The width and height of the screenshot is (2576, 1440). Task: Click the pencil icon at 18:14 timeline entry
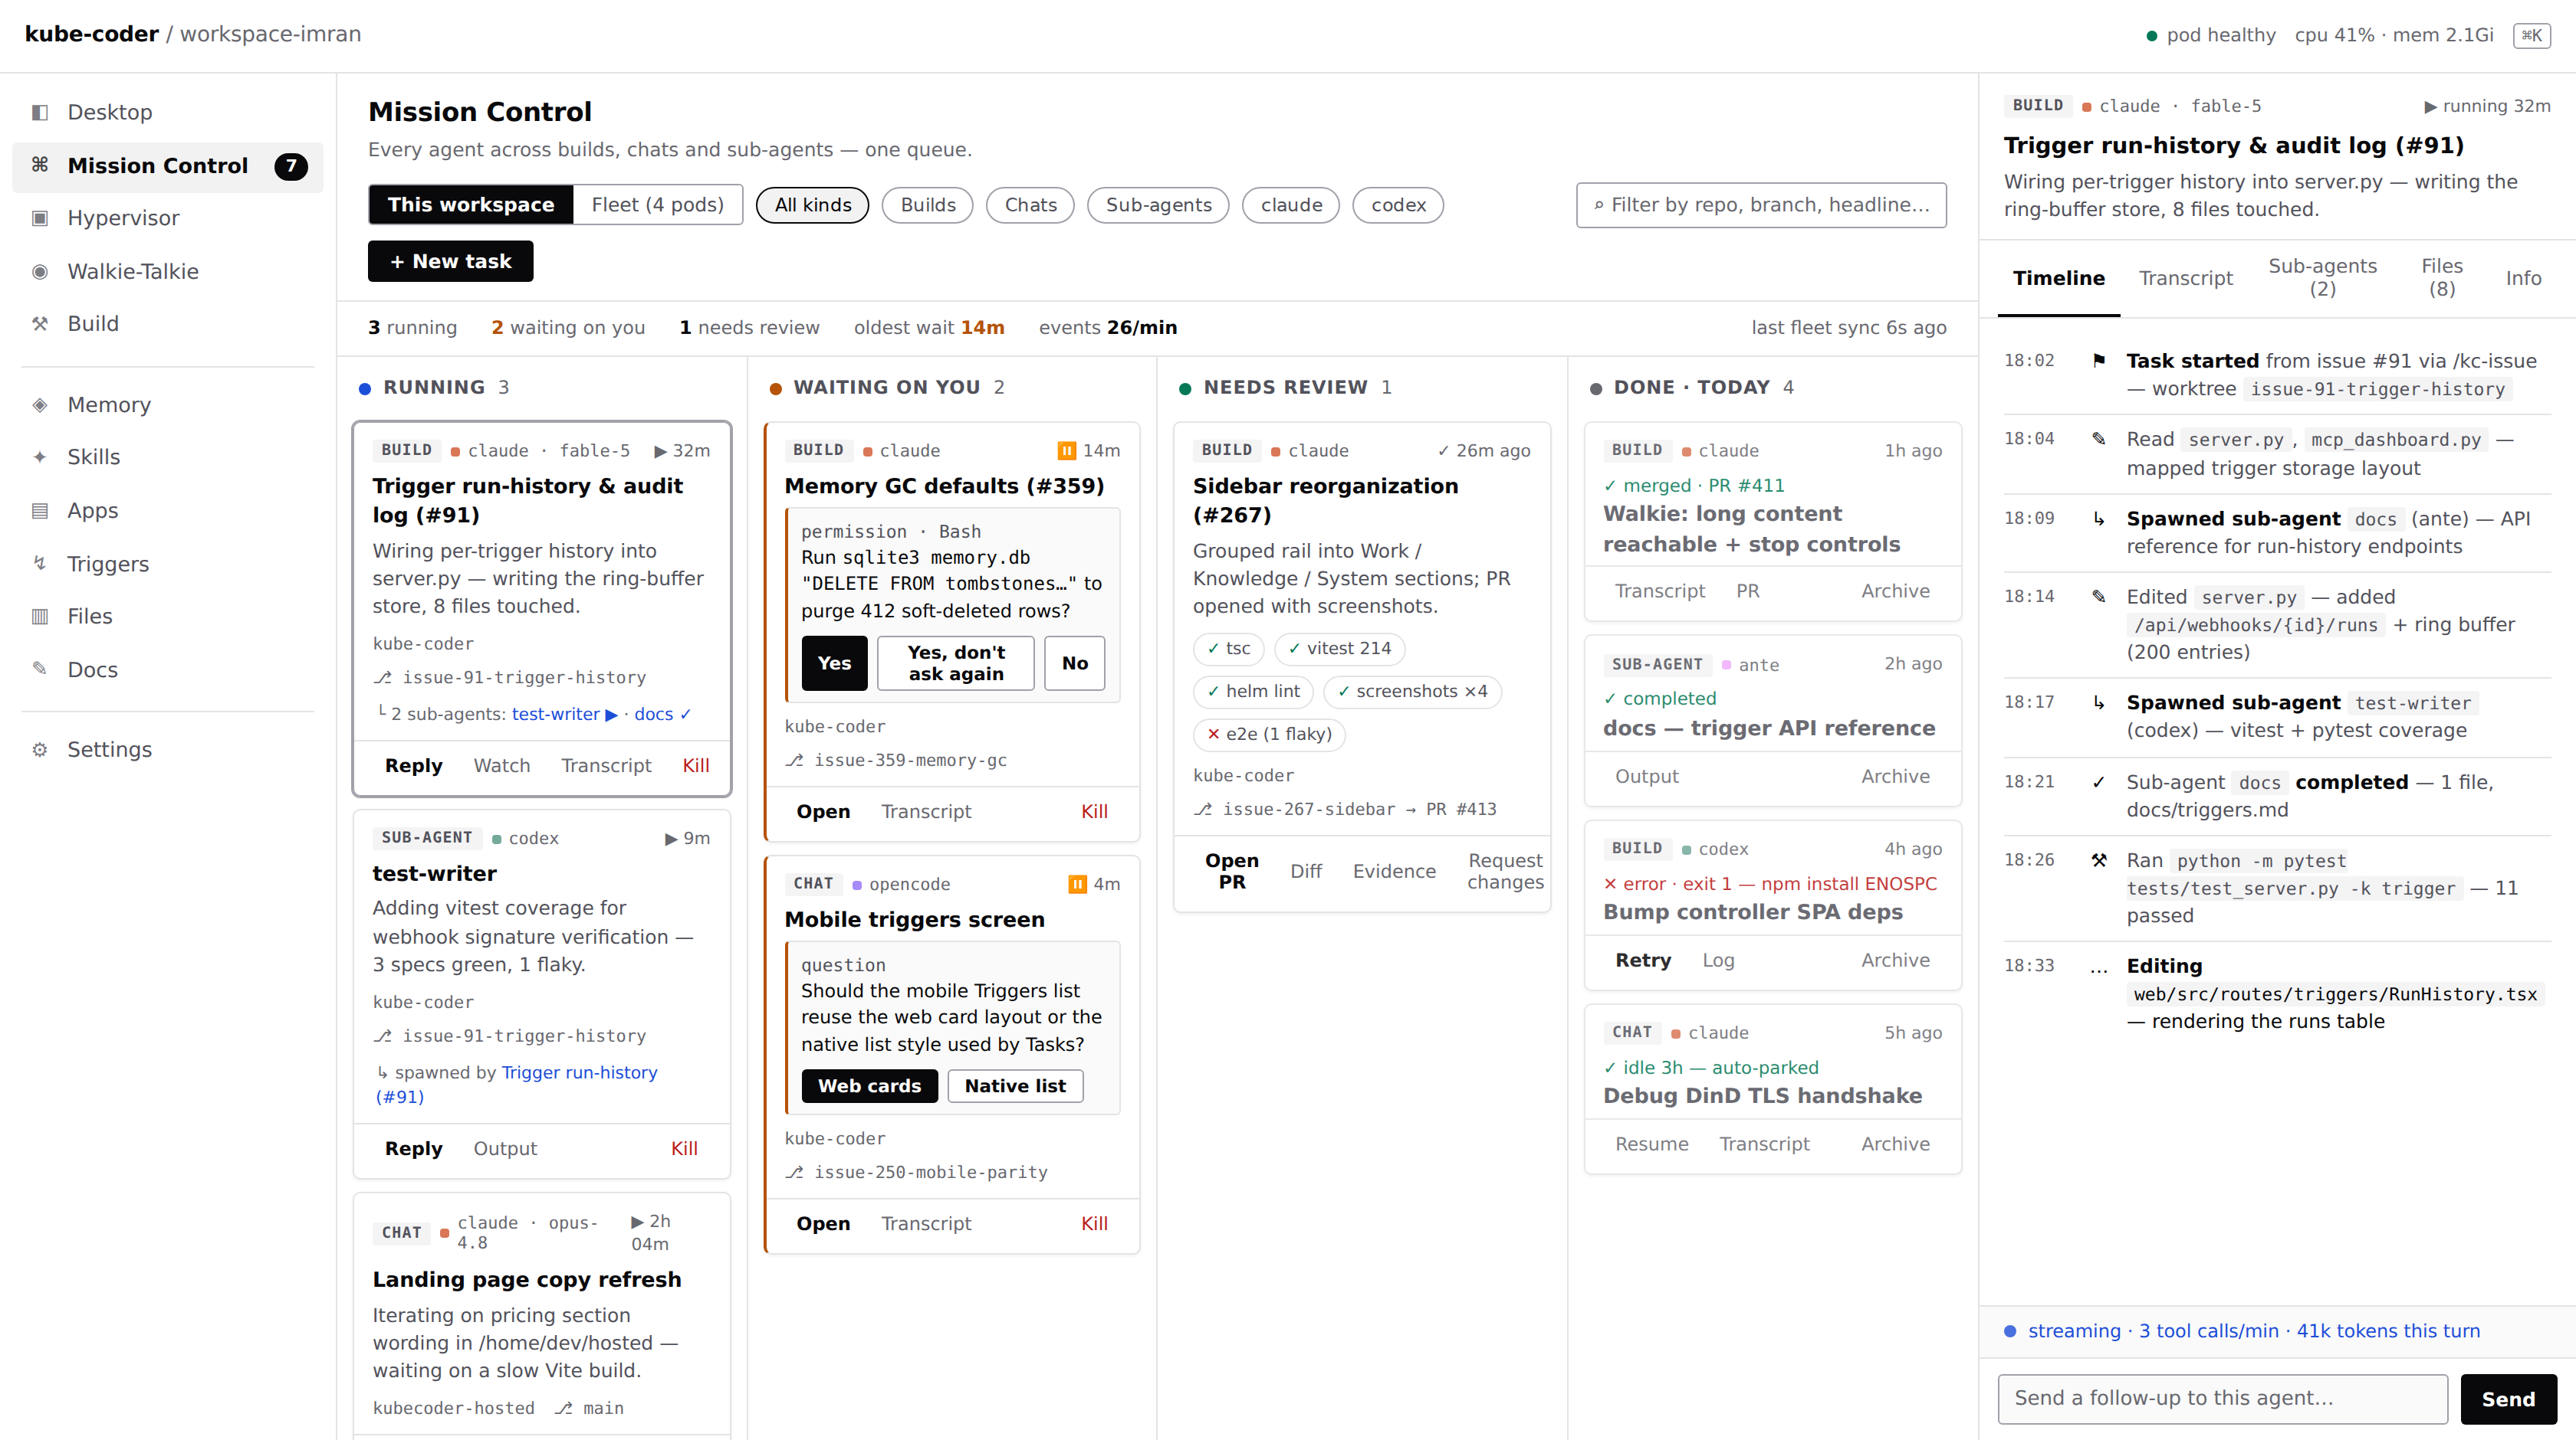pos(2099,597)
